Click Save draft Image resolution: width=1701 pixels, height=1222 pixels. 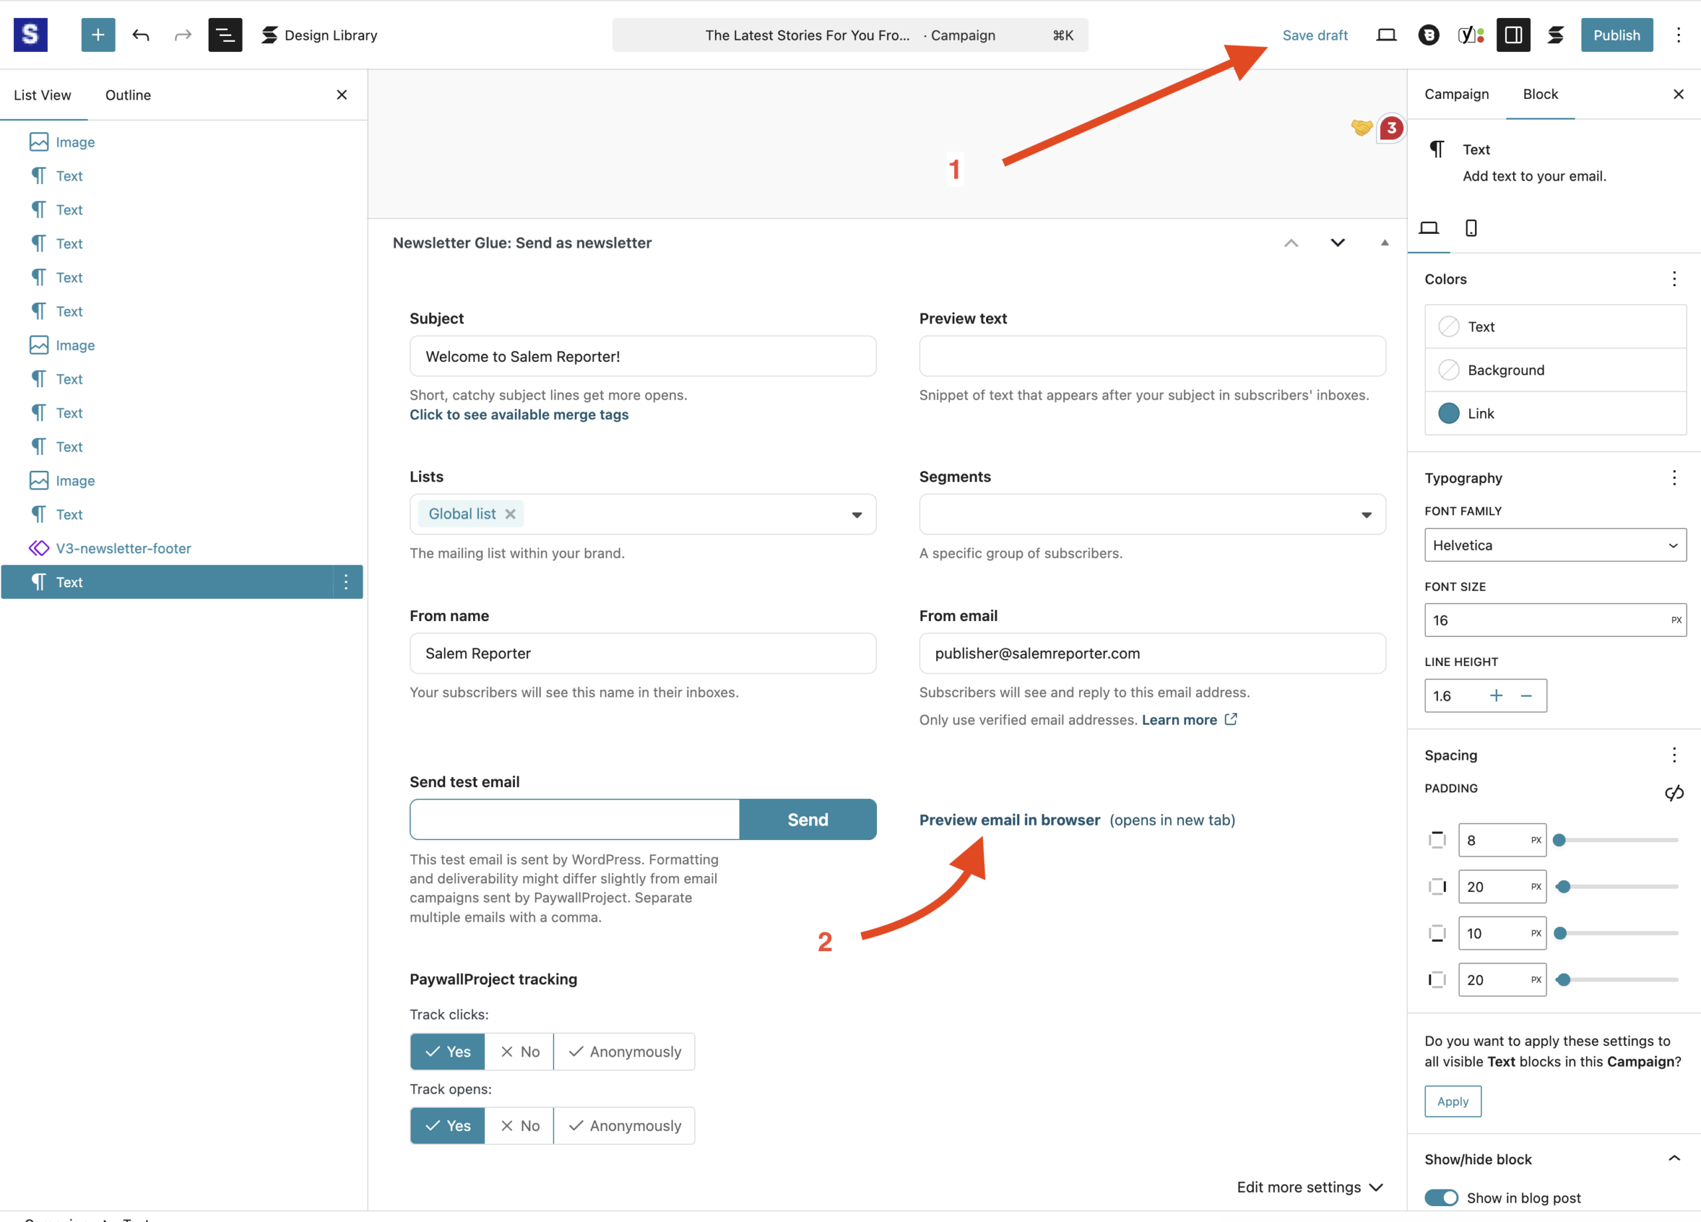click(1314, 35)
